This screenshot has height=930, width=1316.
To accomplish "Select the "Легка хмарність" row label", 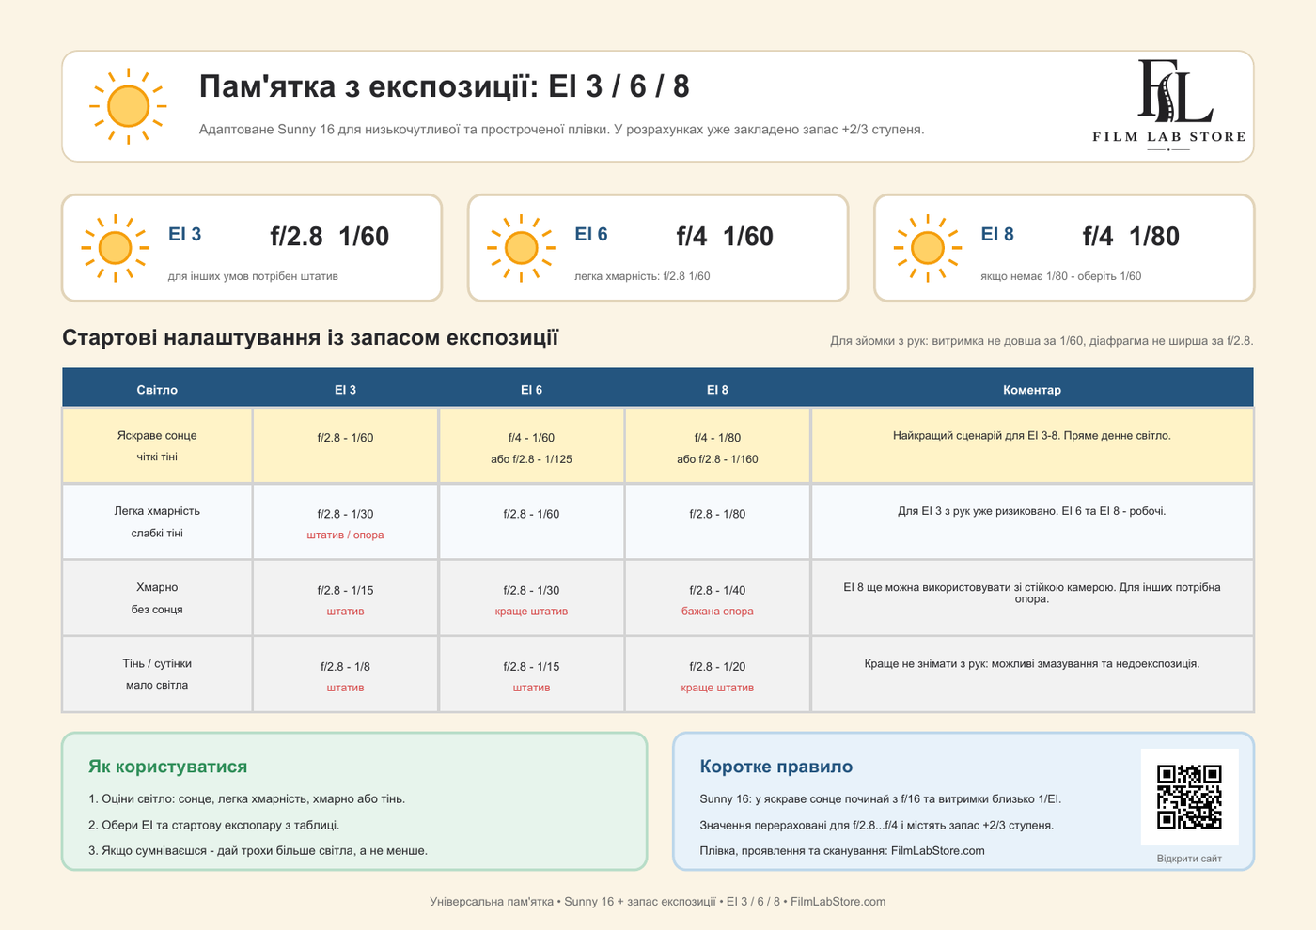I will (x=157, y=512).
